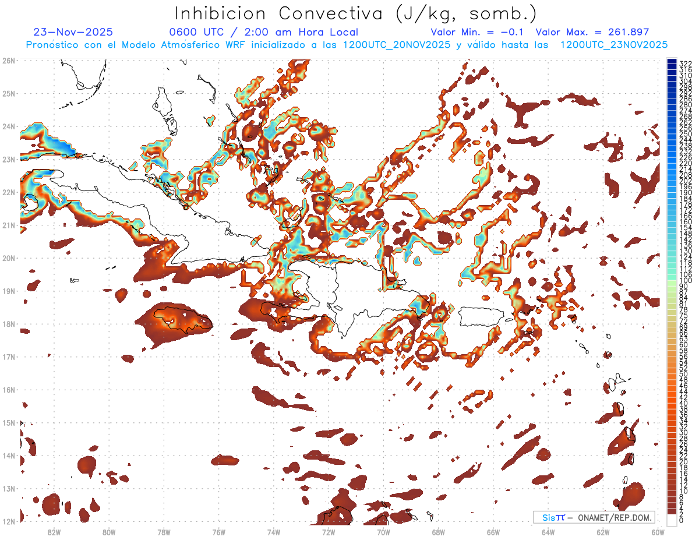Click the '12N' latitude label

(x=9, y=521)
